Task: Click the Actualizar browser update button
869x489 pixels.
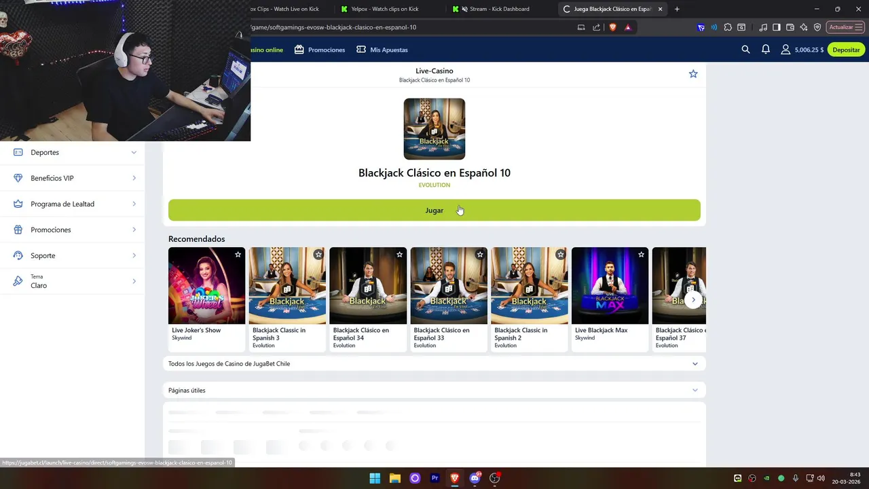Action: click(845, 27)
